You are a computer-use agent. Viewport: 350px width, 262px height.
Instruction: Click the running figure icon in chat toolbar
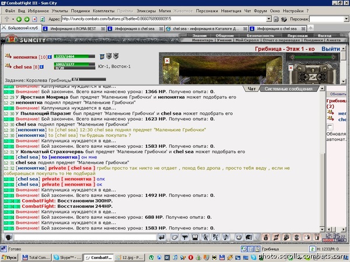205,238
